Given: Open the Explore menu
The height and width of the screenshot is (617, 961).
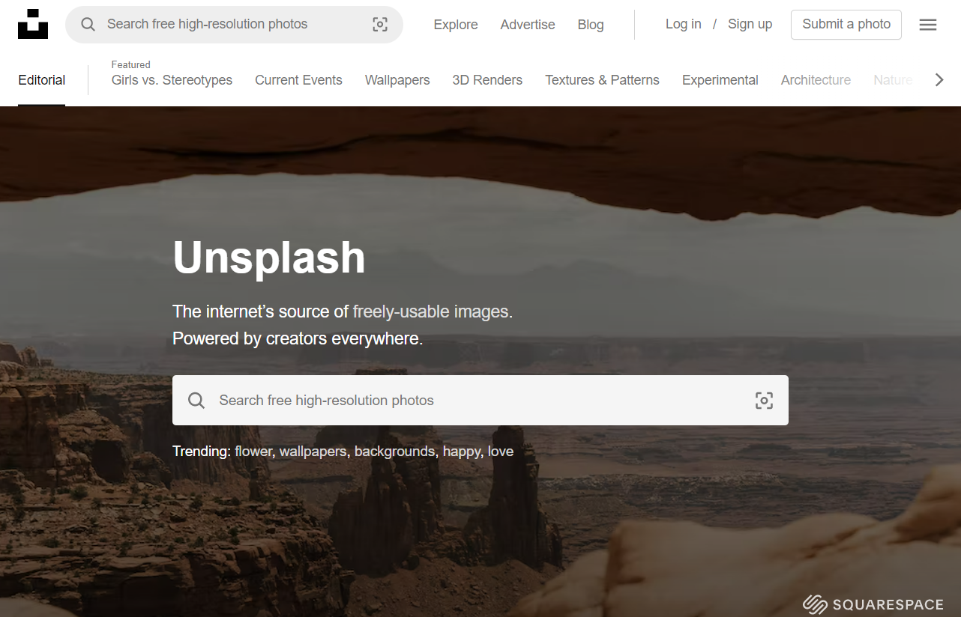Looking at the screenshot, I should point(456,25).
